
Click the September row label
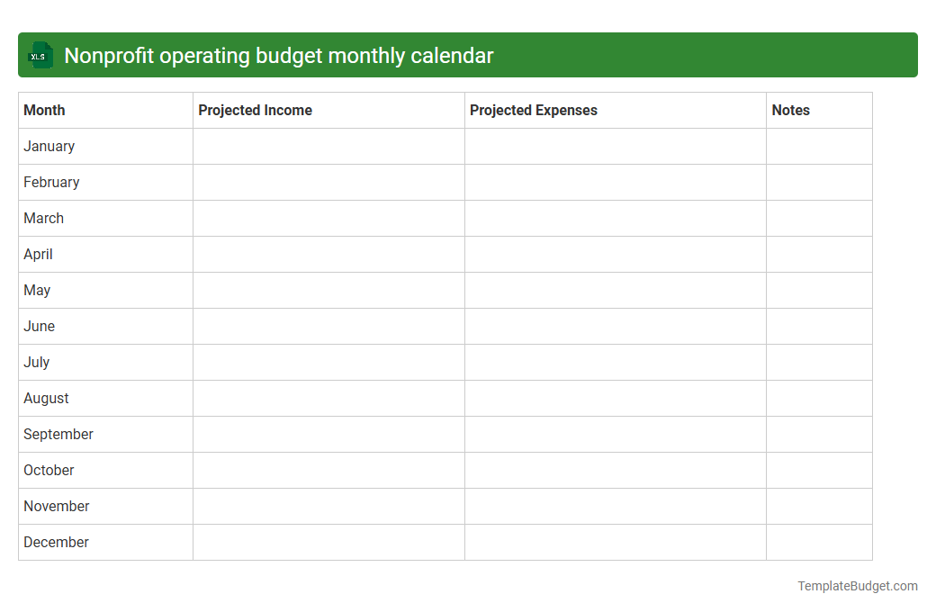pyautogui.click(x=58, y=434)
